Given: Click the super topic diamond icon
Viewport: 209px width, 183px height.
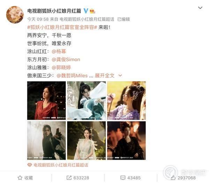Looking at the screenshot, I should coord(30,165).
